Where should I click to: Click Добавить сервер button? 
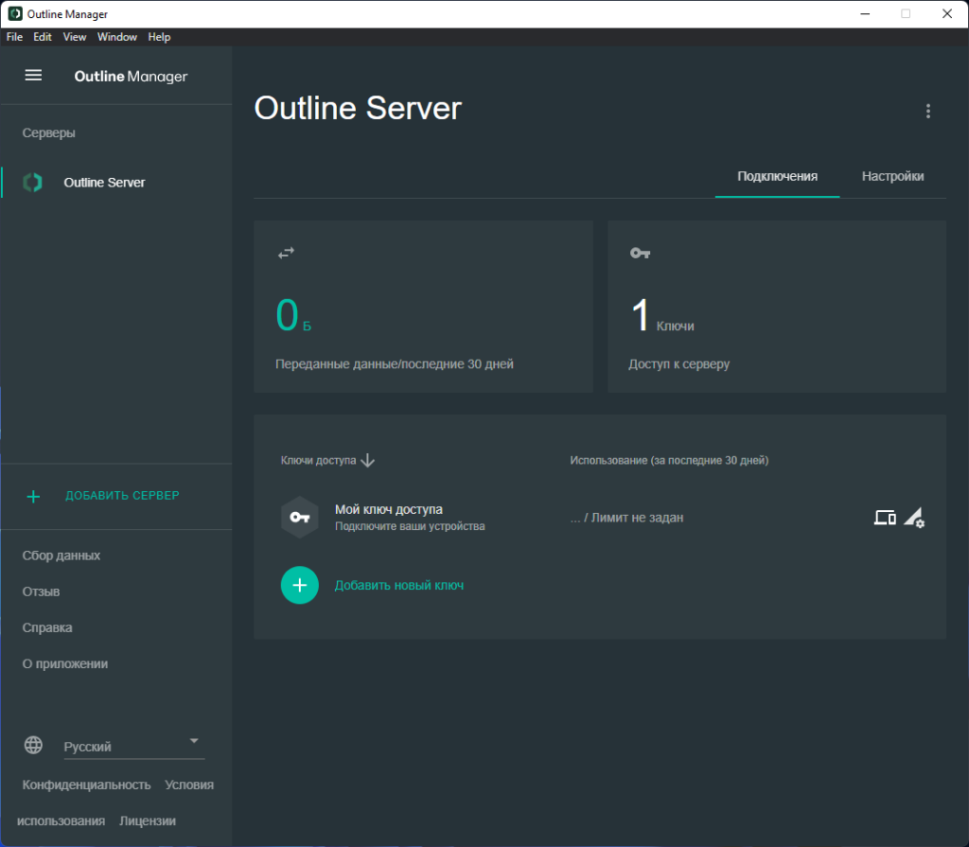pos(122,496)
